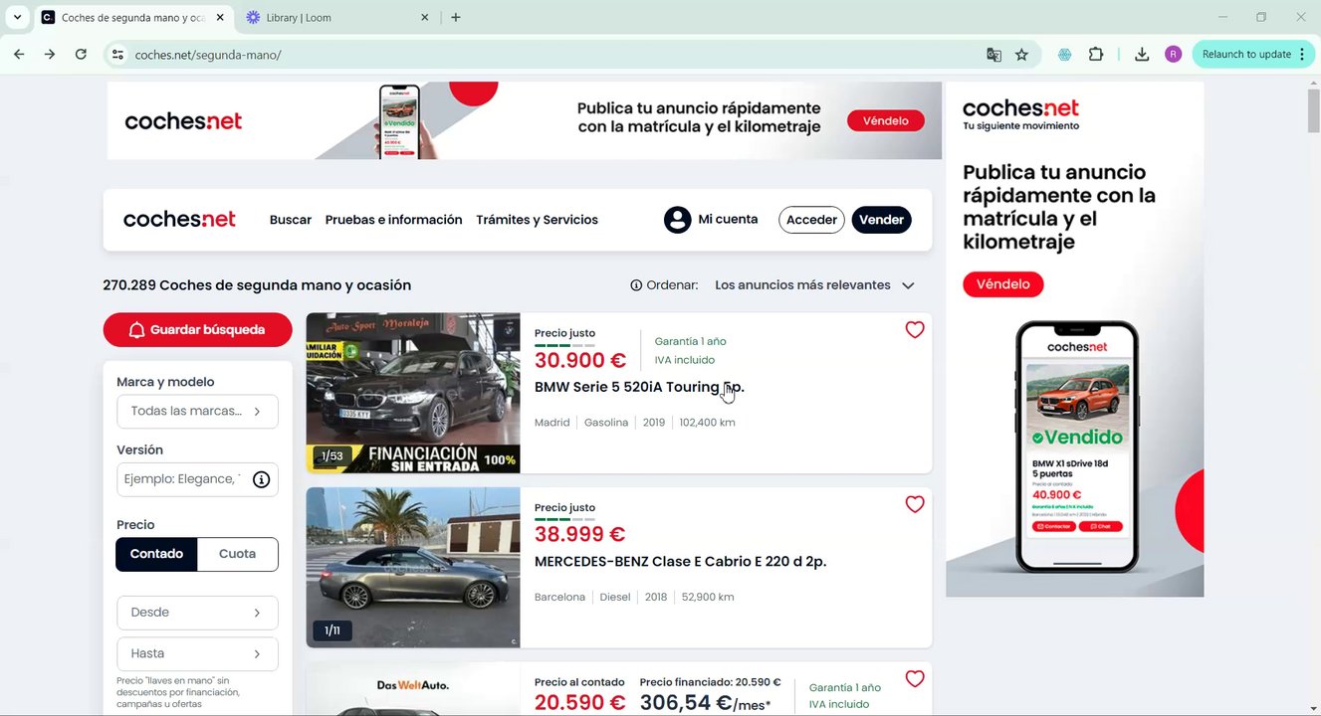
Task: Favorite the BMW Serie 5 listing
Action: [915, 330]
